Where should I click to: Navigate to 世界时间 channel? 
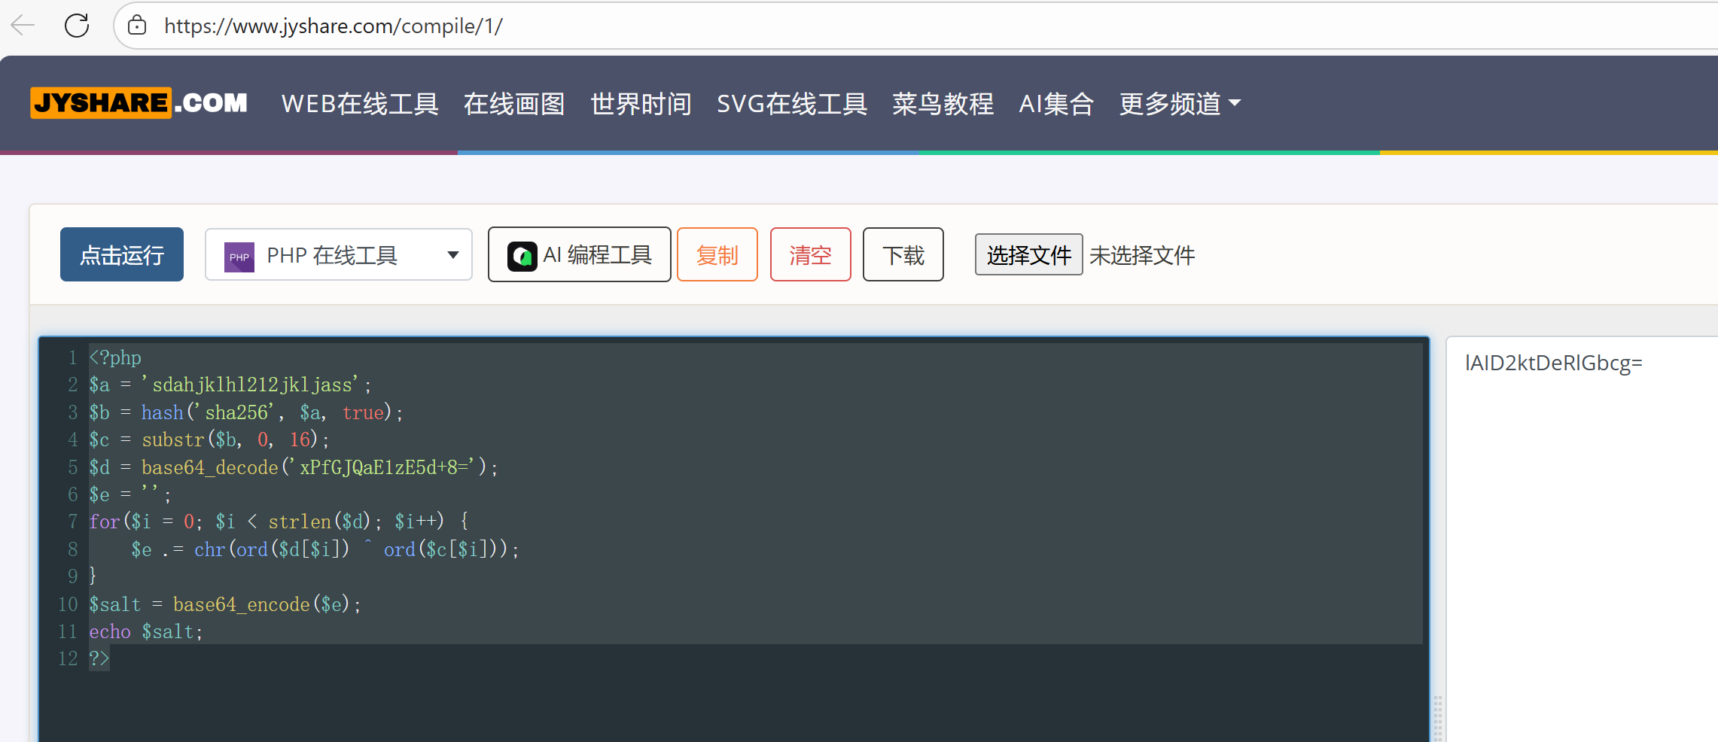click(641, 104)
